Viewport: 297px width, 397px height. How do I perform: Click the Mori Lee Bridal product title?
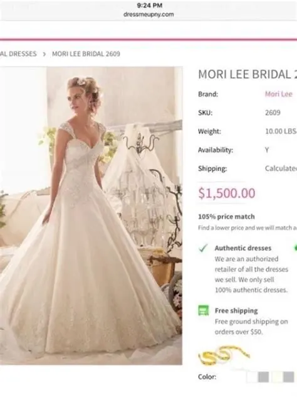(x=247, y=74)
